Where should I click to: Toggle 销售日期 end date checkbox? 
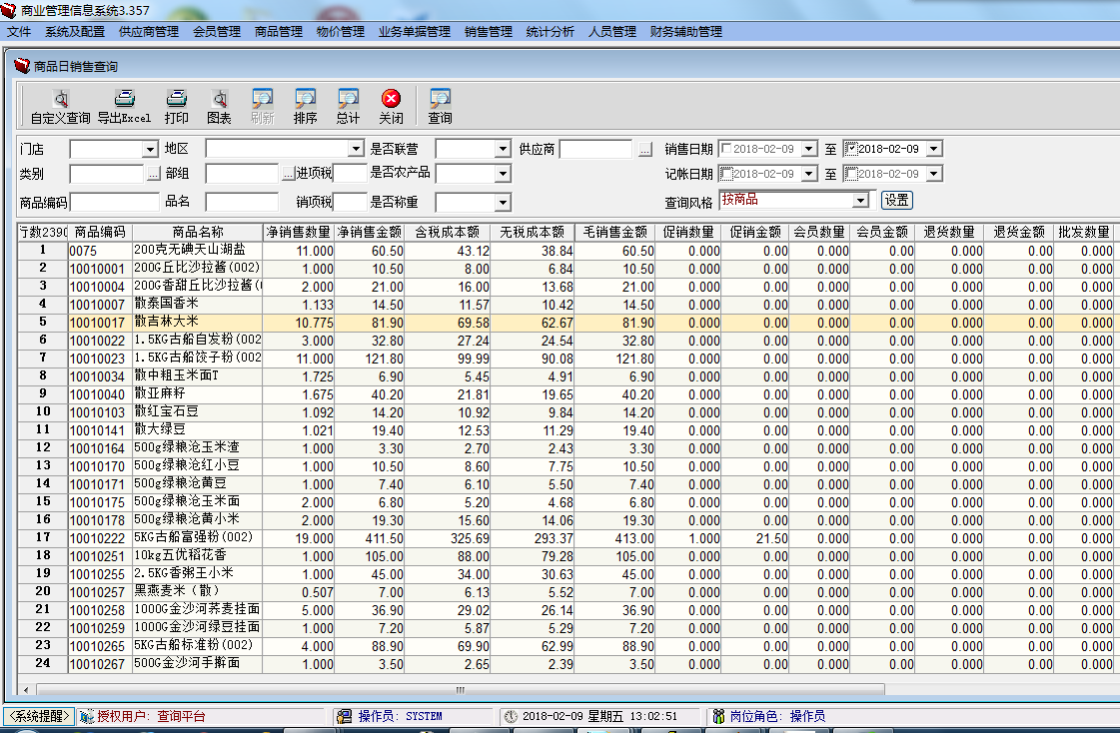[850, 149]
